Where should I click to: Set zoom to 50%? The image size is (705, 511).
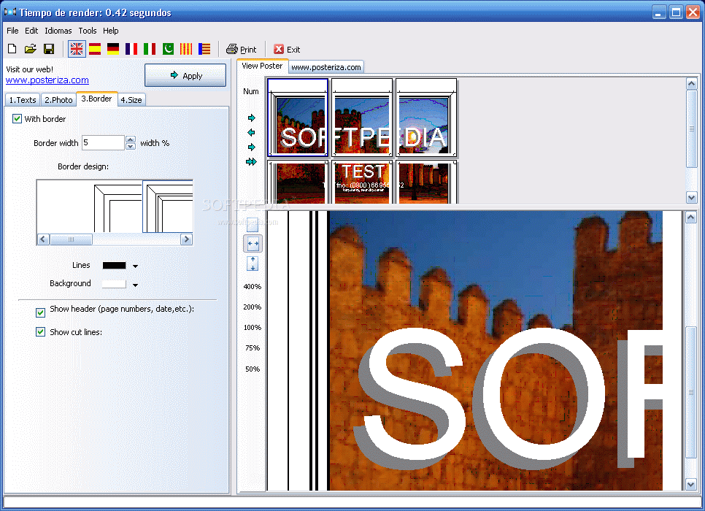point(253,369)
